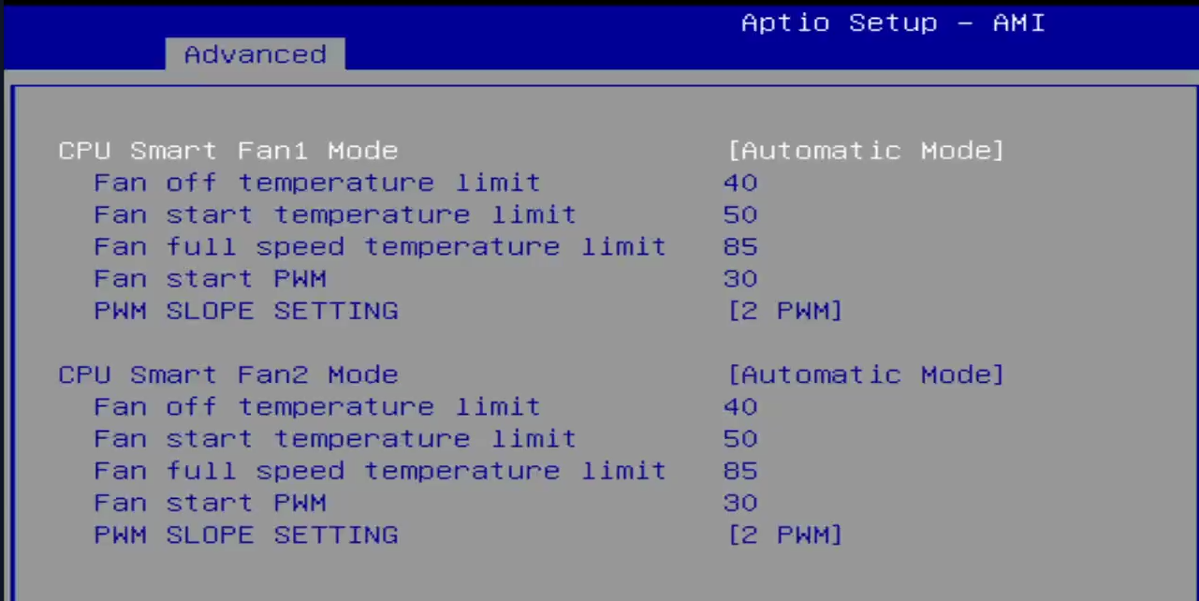Open Fan1 PWM slope option 2 PWM

tap(785, 311)
